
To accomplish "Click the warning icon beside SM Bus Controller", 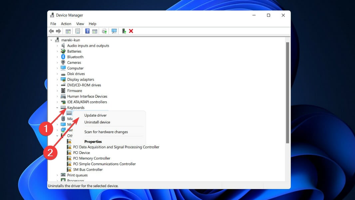I will [69, 169].
